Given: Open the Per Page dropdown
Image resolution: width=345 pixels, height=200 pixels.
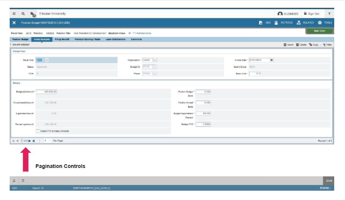Looking at the screenshot, I should pyautogui.click(x=47, y=141).
